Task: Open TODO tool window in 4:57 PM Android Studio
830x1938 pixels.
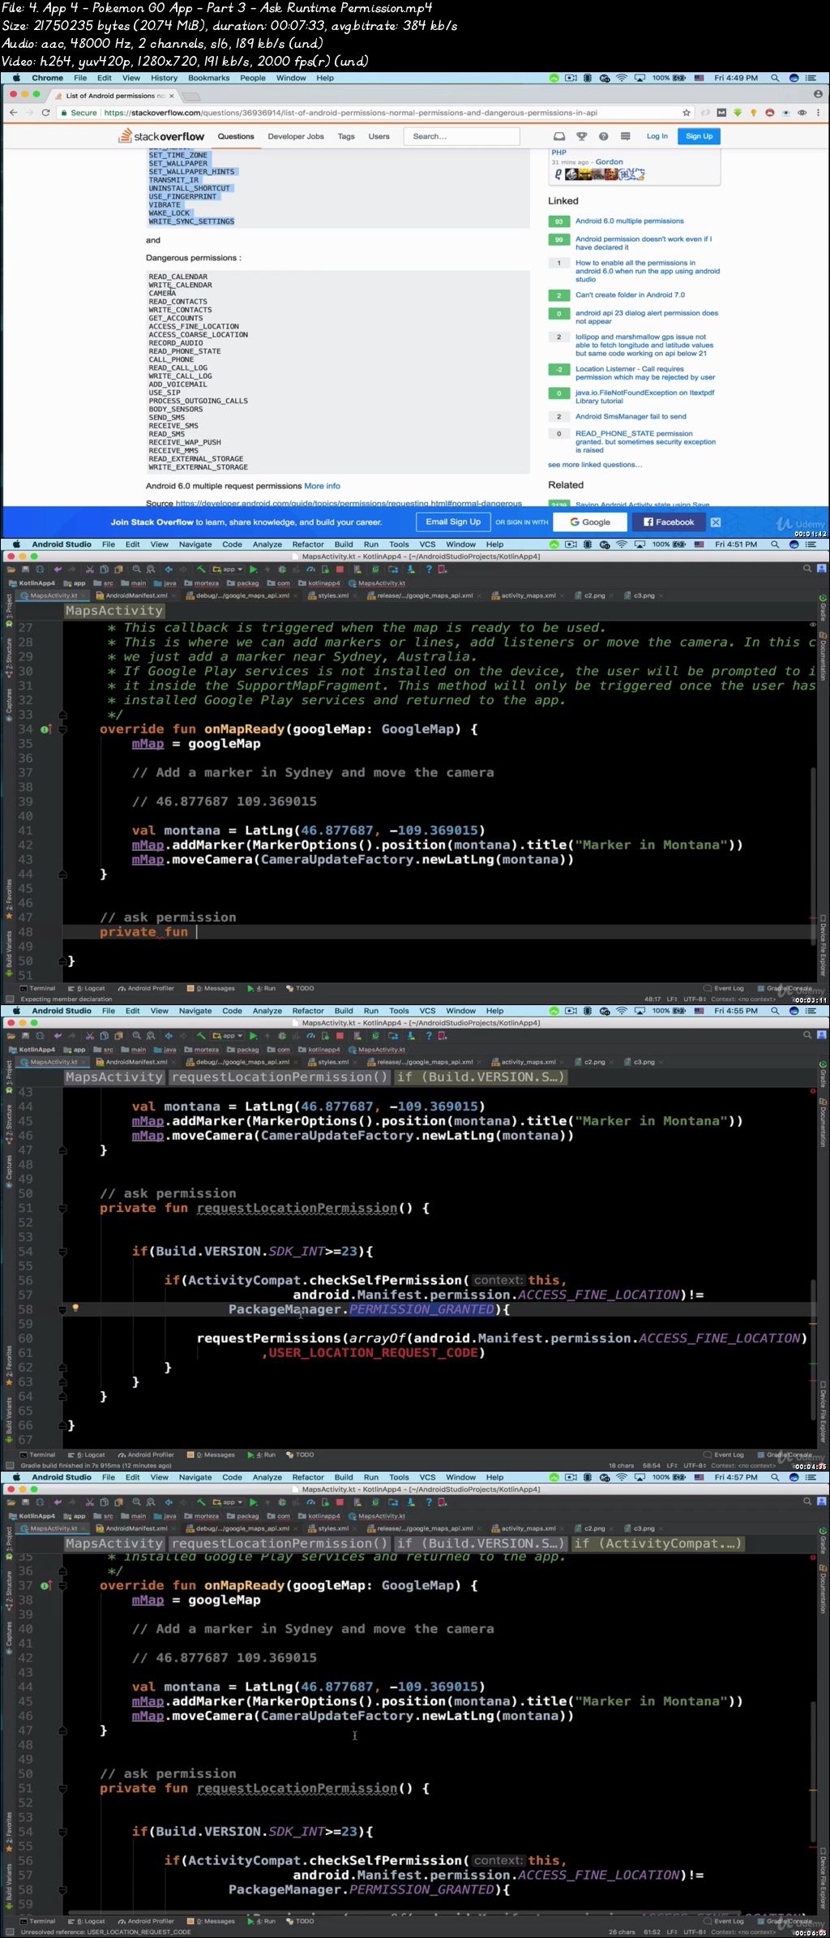Action: (300, 1921)
